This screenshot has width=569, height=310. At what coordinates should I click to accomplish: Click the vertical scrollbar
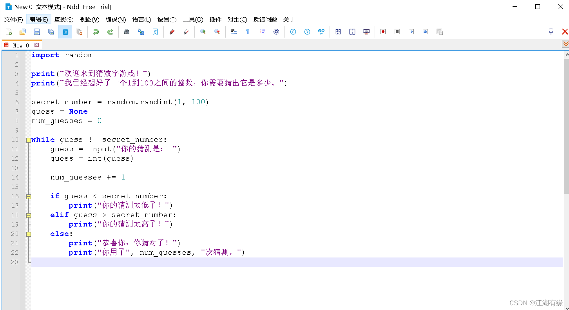566,118
